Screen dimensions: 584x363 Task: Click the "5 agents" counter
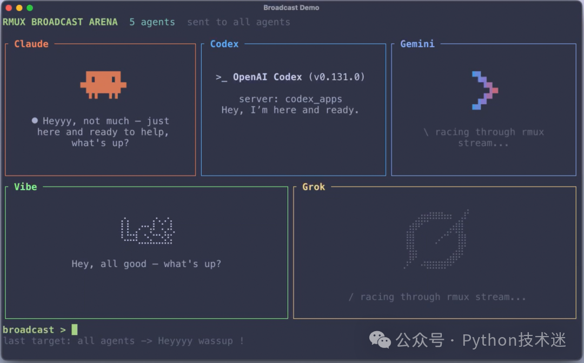tap(152, 22)
